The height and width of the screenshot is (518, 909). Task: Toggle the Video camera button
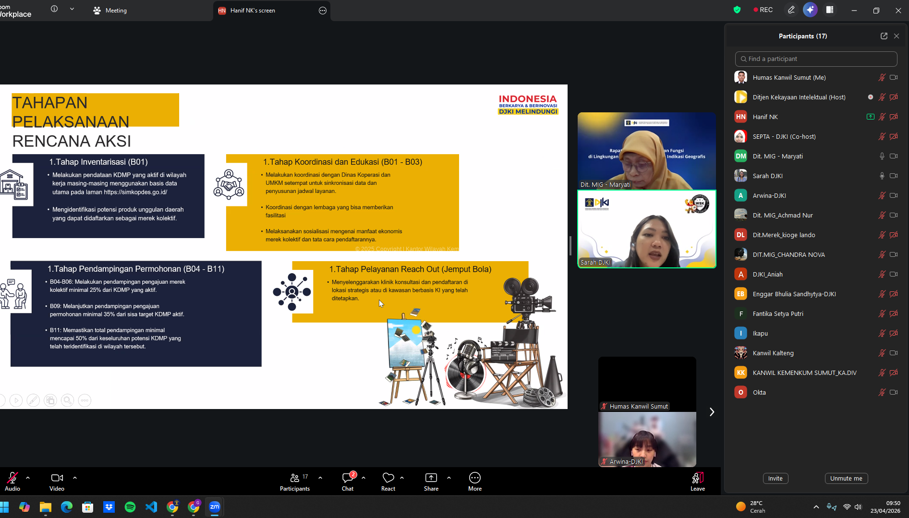[x=57, y=478]
